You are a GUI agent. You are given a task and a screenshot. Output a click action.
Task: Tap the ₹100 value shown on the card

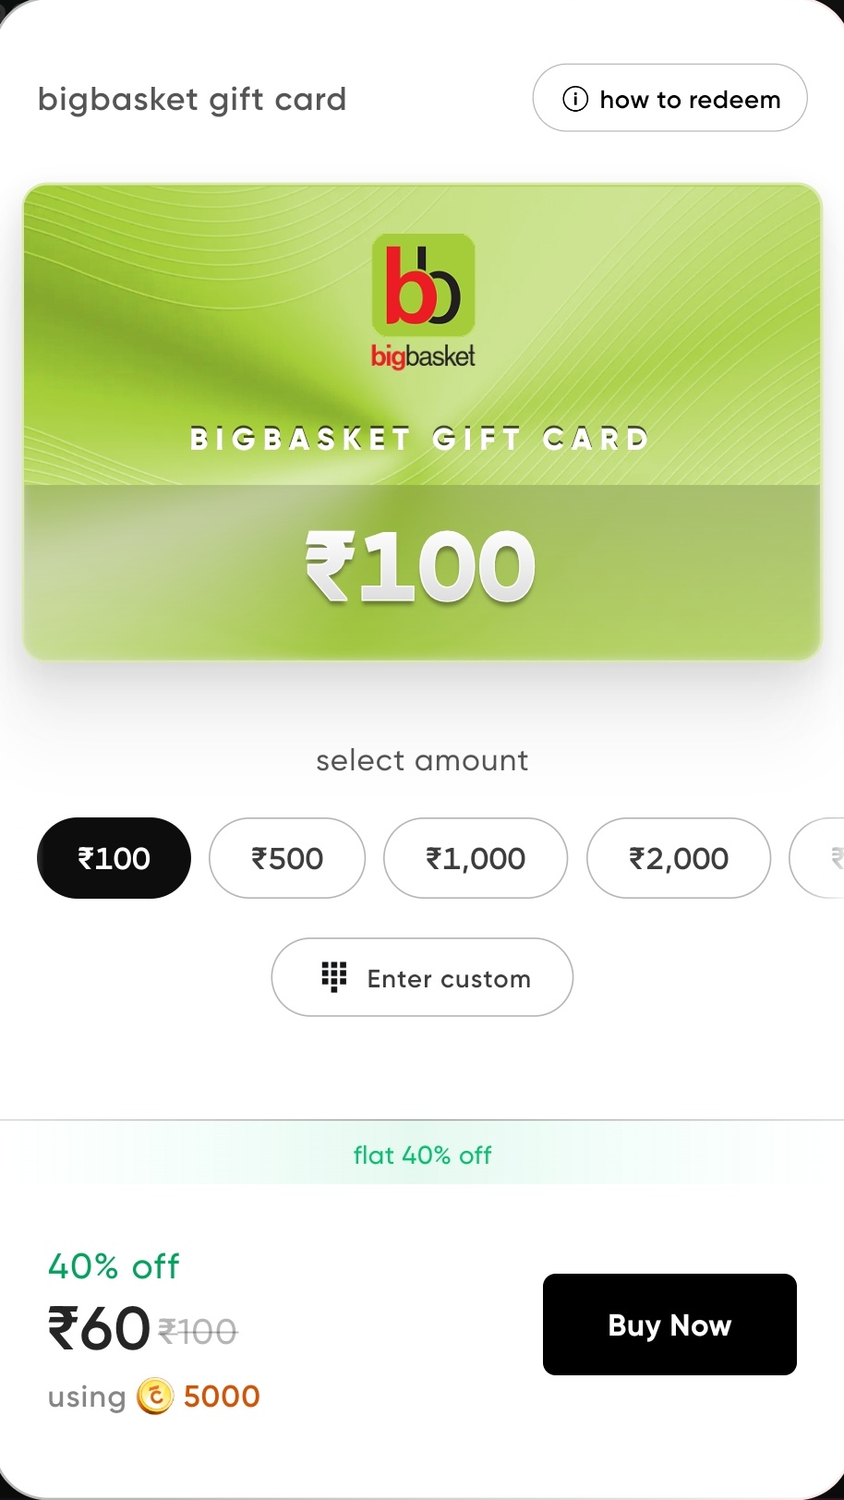click(x=421, y=566)
